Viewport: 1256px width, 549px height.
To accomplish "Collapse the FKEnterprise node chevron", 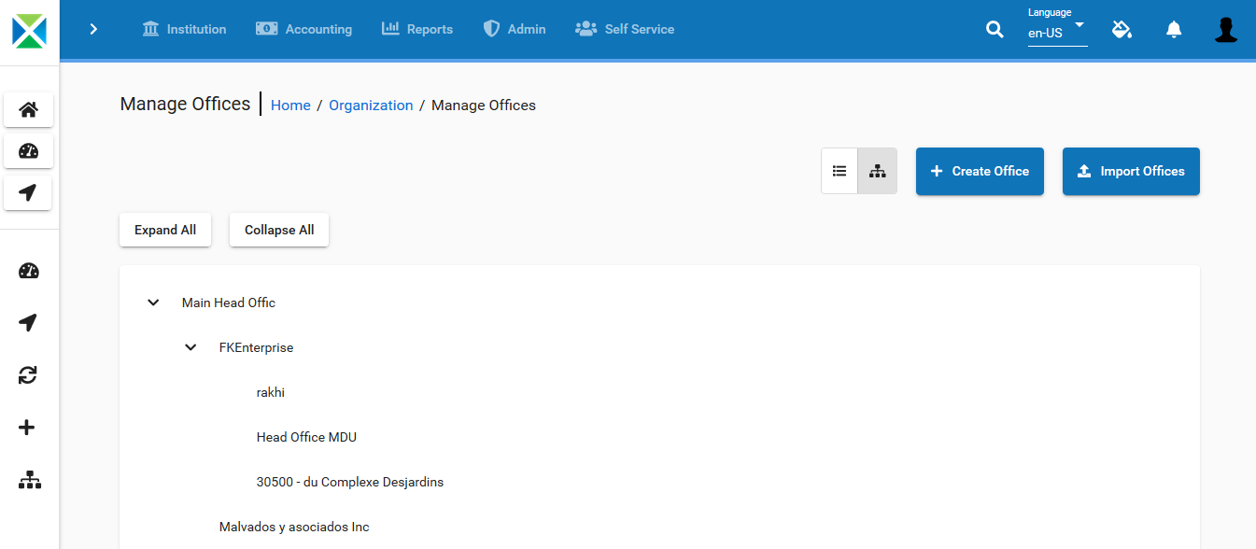I will point(191,347).
